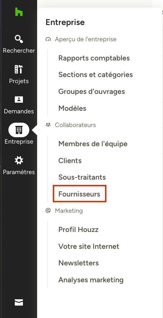Open Profil Houzz
The height and width of the screenshot is (318, 163).
click(78, 230)
